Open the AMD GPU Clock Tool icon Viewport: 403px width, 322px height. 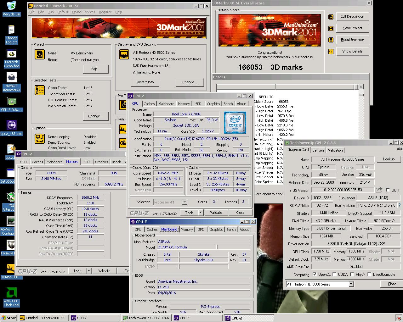11,293
